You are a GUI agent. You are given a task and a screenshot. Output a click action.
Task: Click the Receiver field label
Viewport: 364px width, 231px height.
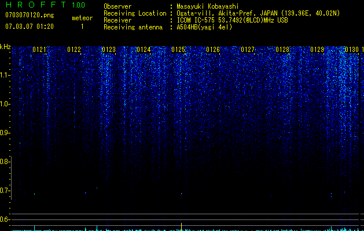[x=117, y=20]
